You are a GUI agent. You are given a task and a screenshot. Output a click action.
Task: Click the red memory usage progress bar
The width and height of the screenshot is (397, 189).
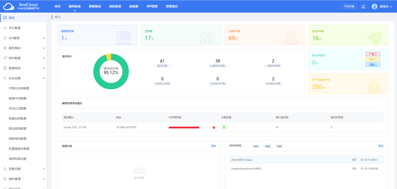(184, 127)
